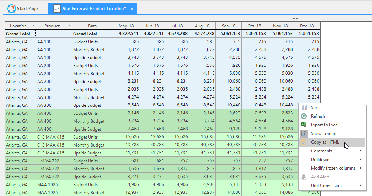Screen dimensions: 372x196
Task: Click the Export to Excel icon
Action: 304,125
